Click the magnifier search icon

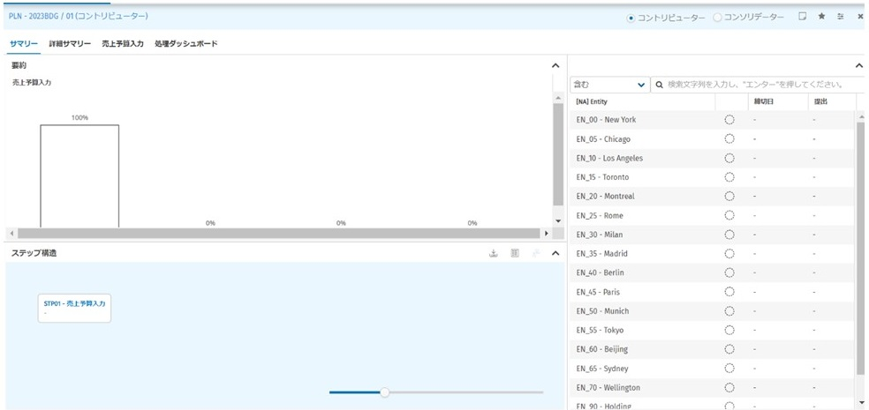pos(659,85)
